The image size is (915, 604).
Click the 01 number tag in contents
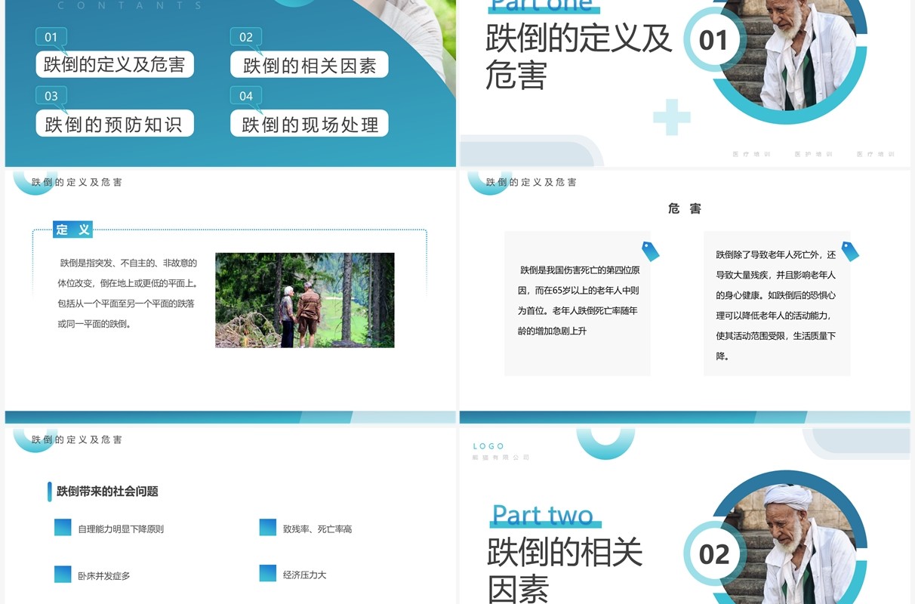(51, 37)
